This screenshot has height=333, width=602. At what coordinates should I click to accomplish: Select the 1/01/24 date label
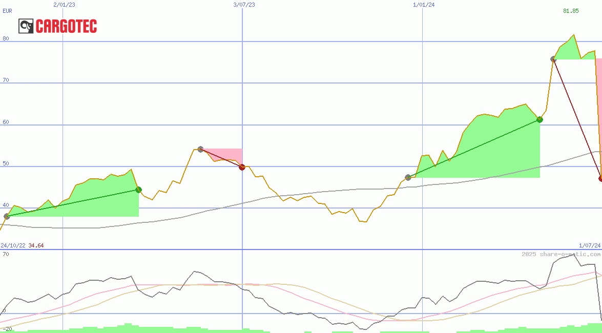coord(423,5)
